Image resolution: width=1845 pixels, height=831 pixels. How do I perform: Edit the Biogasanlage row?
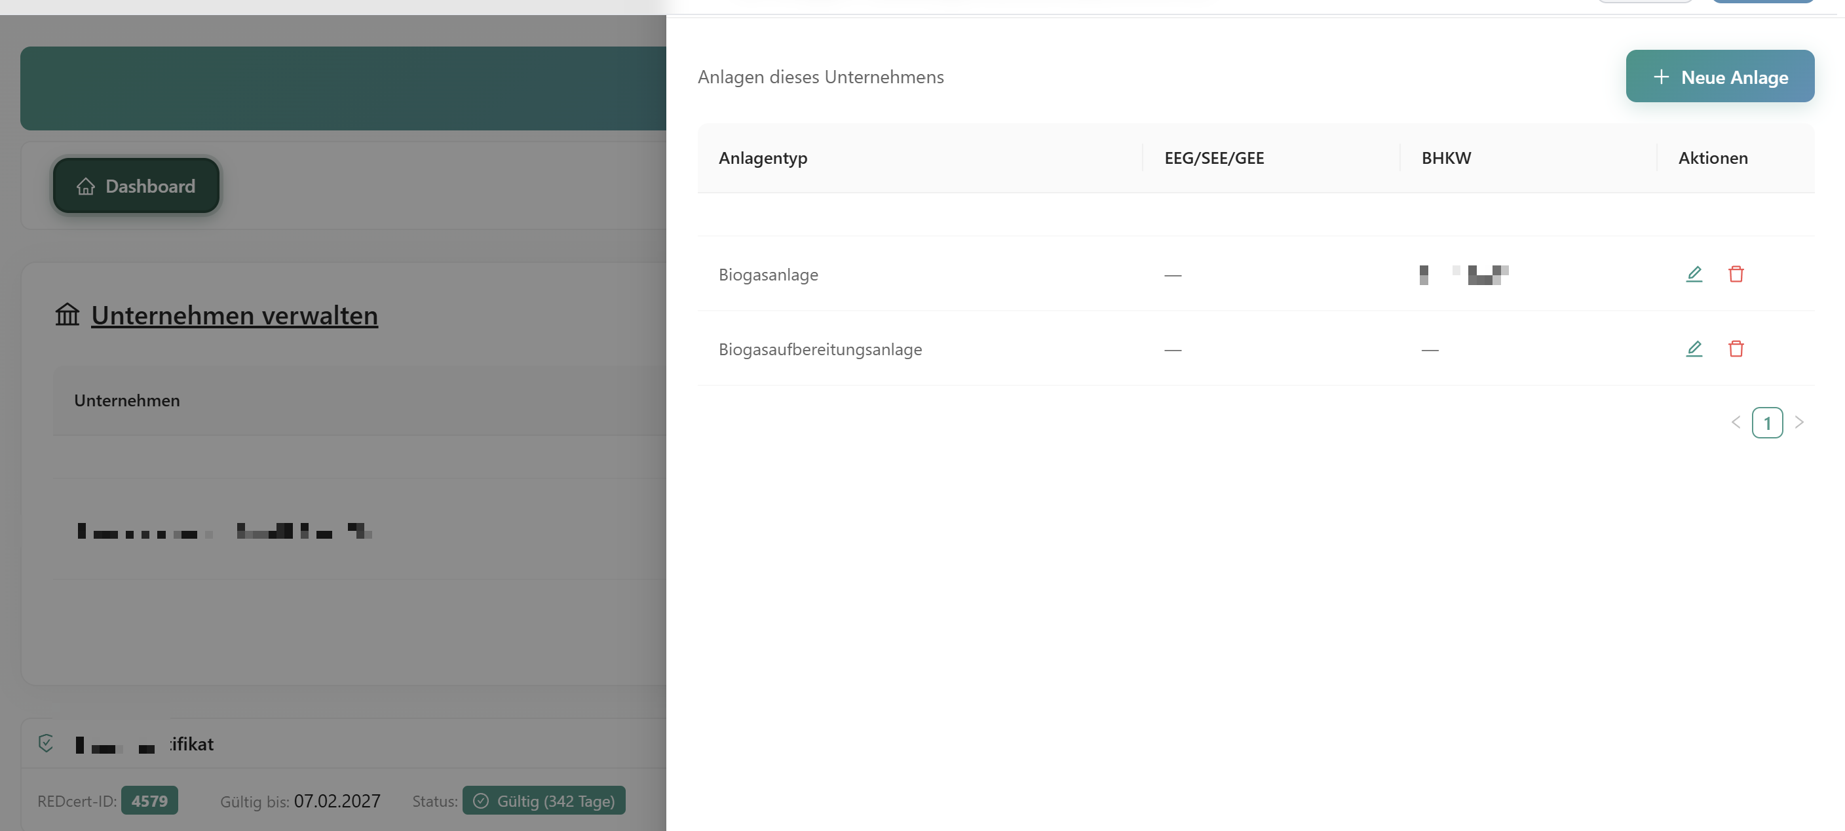[x=1693, y=274]
